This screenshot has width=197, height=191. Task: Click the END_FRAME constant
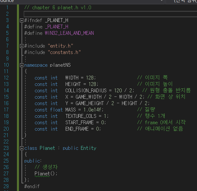coord(77,129)
